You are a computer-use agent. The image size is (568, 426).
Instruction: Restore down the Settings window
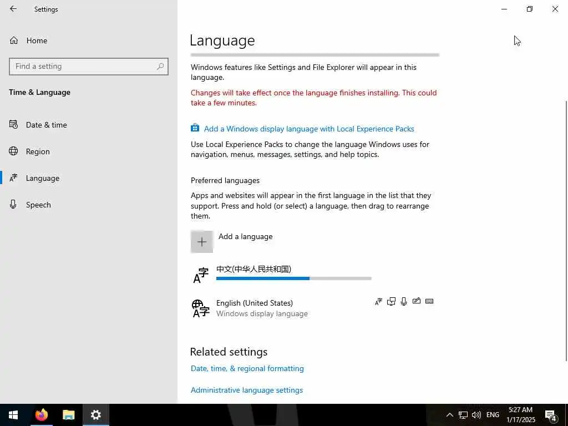530,9
